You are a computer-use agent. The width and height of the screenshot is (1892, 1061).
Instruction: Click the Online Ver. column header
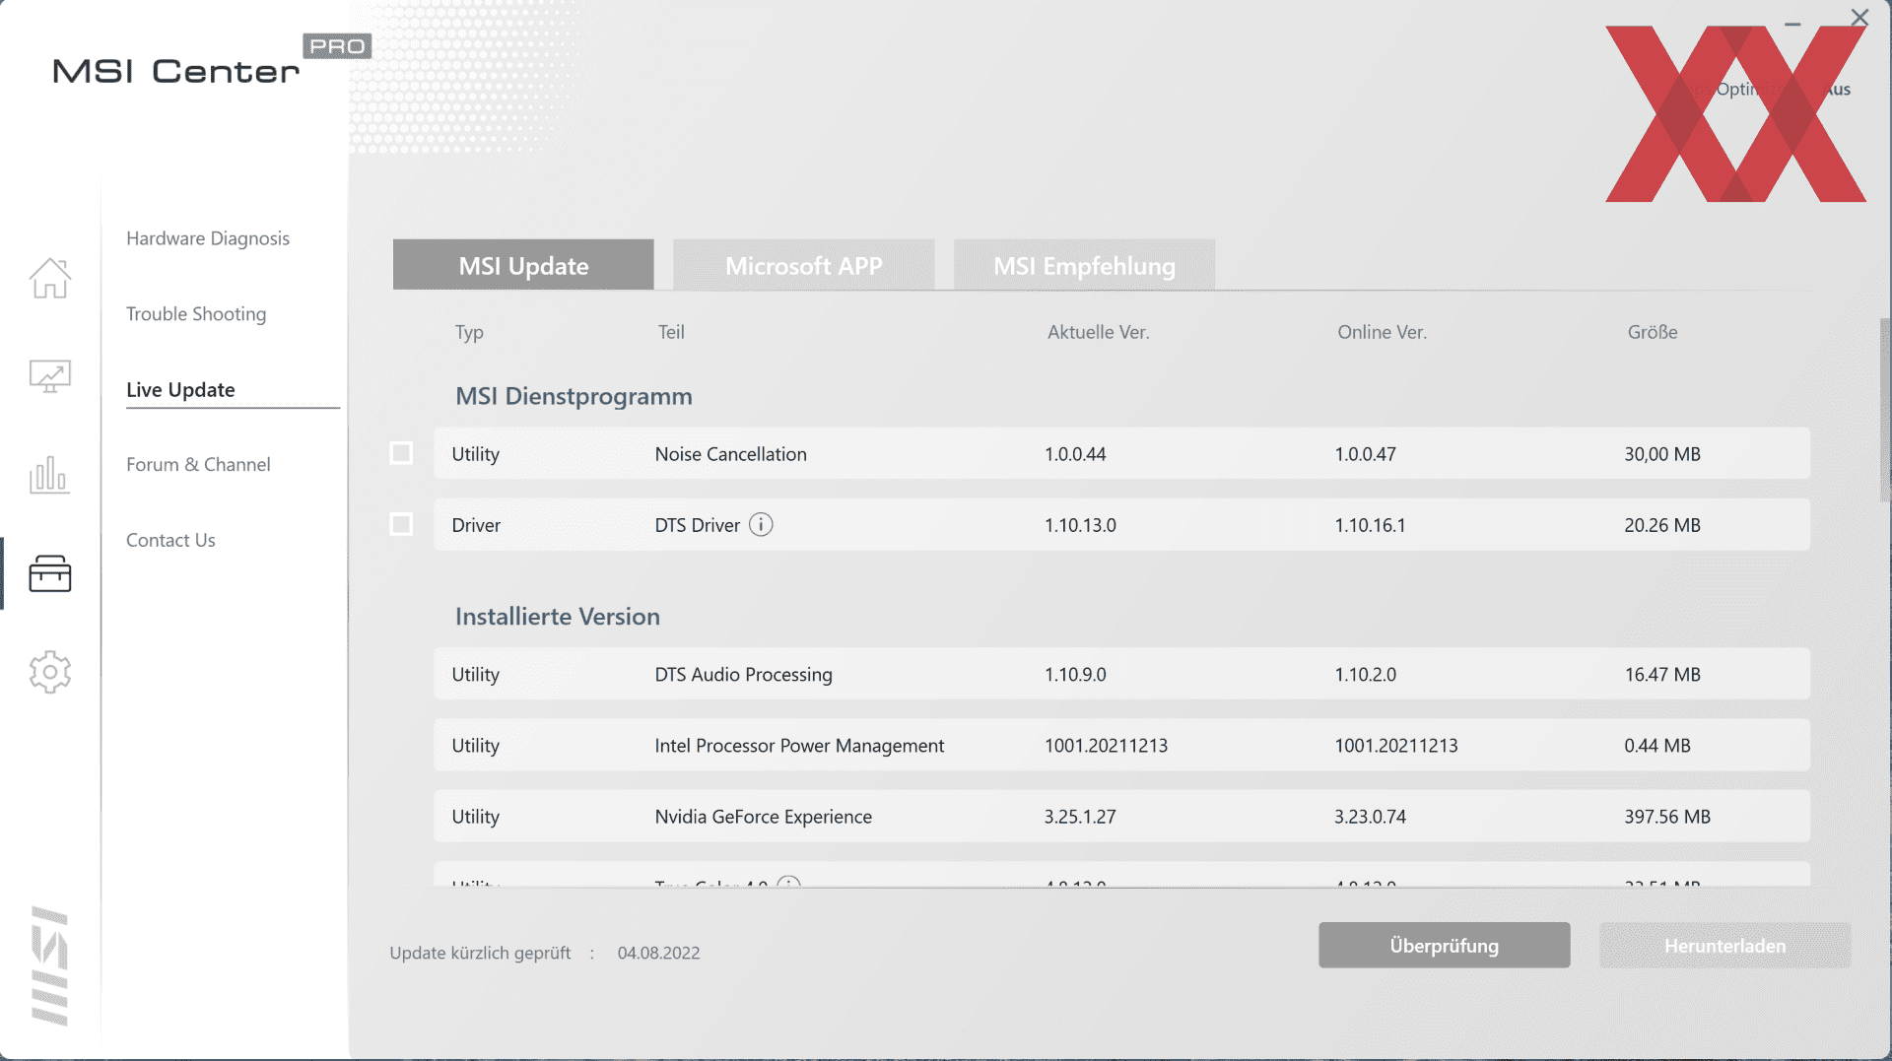tap(1382, 332)
